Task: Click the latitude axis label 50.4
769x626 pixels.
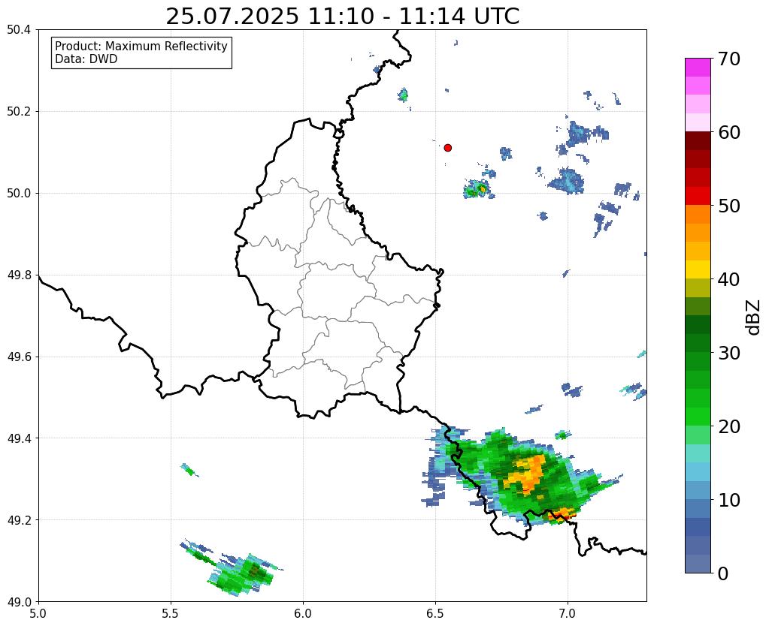Action: pyautogui.click(x=19, y=30)
